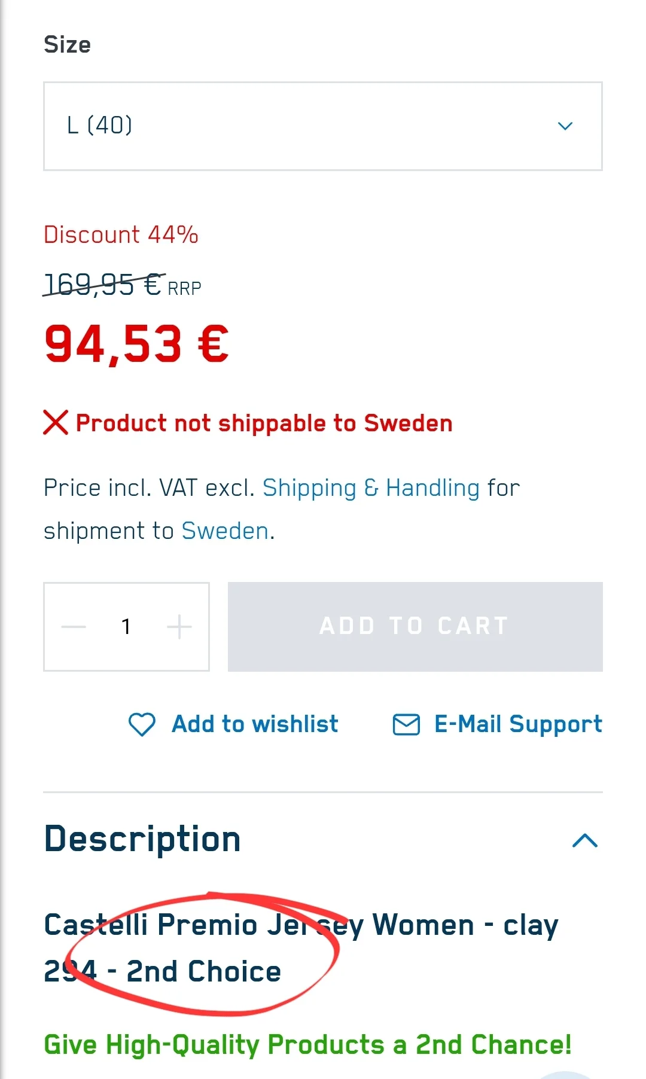
Task: Click the Sweden country link
Action: point(225,531)
